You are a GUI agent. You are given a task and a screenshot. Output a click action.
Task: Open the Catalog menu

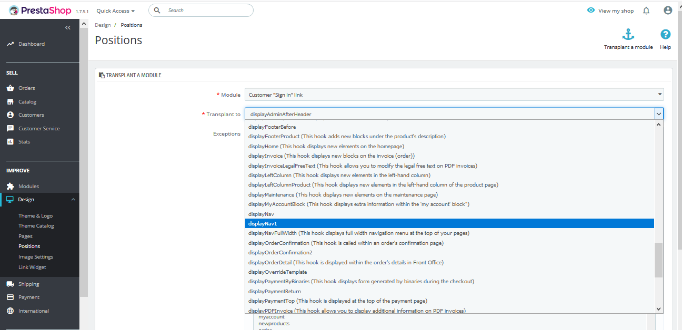(27, 102)
